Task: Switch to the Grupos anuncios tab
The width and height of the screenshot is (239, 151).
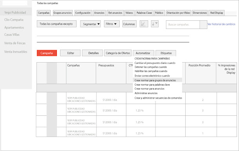Action: coord(63,13)
